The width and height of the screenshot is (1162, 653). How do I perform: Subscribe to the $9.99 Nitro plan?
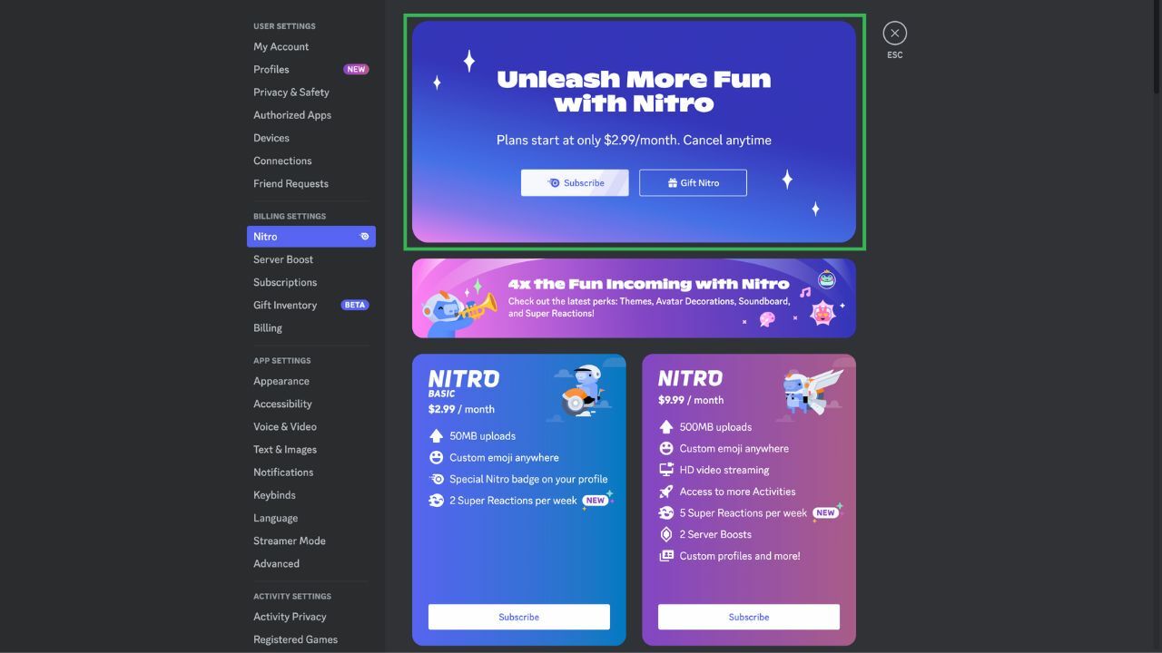(x=749, y=617)
